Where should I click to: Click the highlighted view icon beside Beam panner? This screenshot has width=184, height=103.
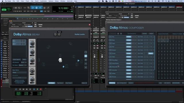(86, 56)
